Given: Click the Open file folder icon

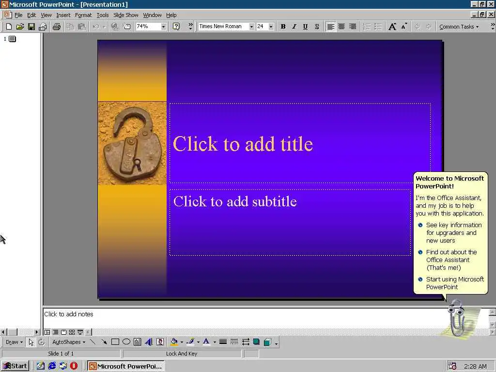Looking at the screenshot, I should tap(20, 27).
